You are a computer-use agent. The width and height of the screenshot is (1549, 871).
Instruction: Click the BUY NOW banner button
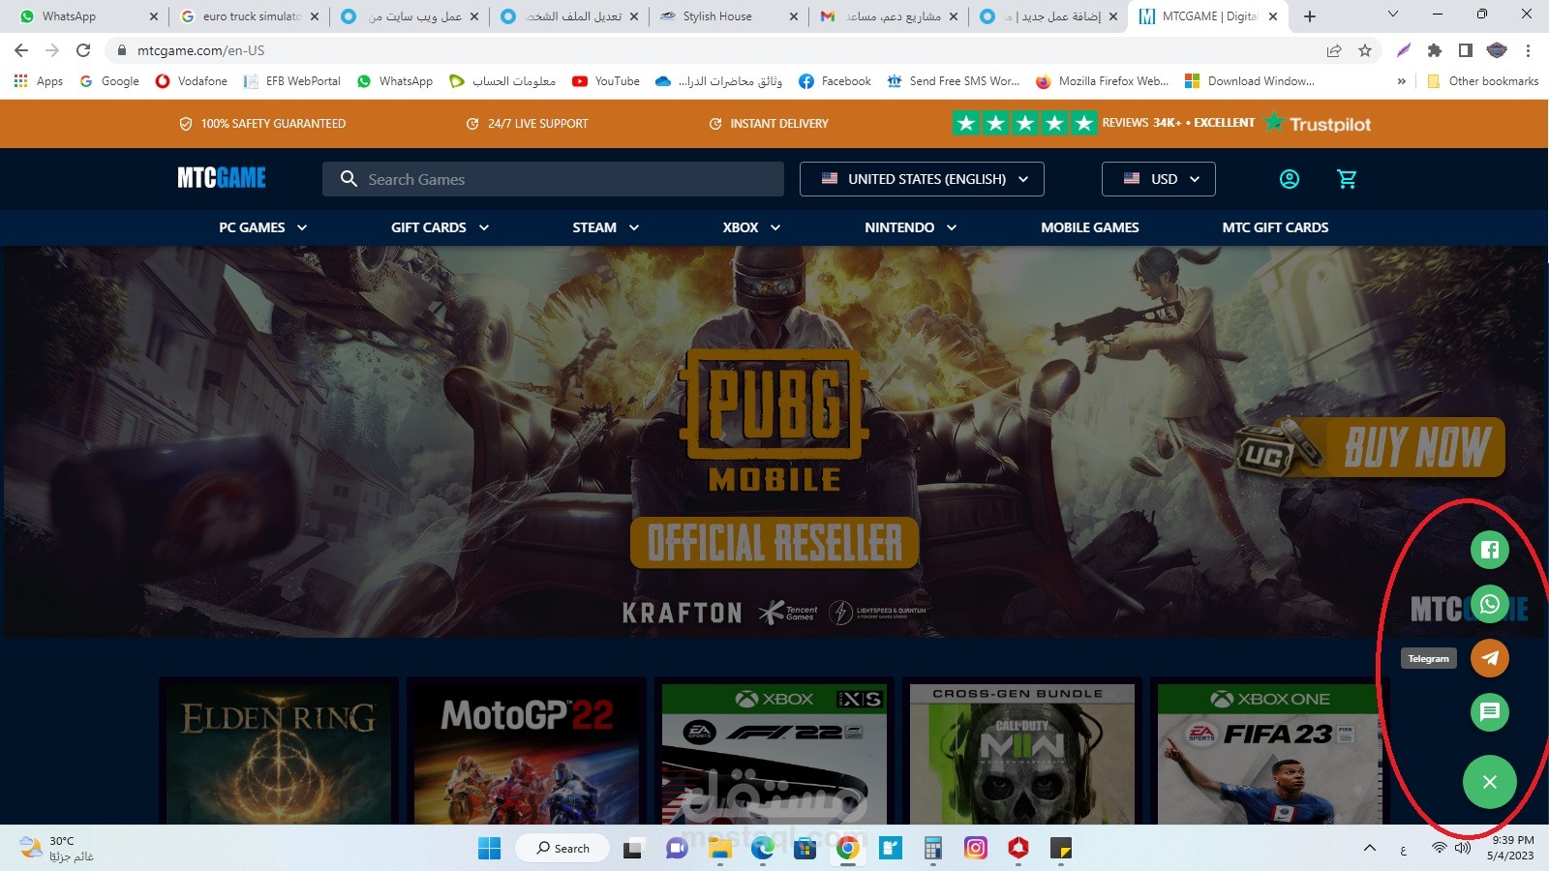click(x=1417, y=446)
